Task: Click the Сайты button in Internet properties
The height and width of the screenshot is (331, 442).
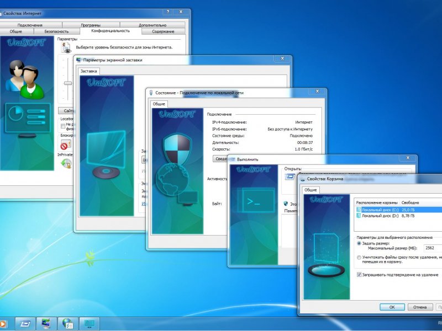Action: (x=66, y=111)
